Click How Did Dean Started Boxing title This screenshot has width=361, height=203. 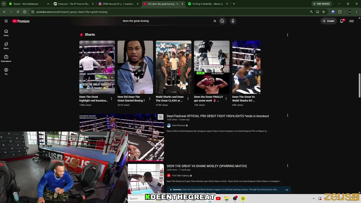[131, 99]
